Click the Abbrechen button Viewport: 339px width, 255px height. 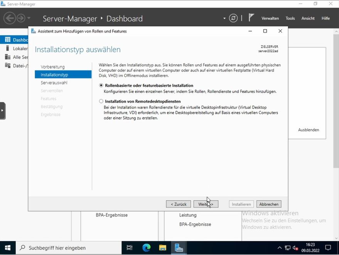(269, 204)
